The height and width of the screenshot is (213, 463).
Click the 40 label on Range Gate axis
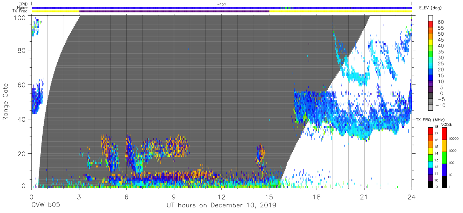pyautogui.click(x=21, y=119)
